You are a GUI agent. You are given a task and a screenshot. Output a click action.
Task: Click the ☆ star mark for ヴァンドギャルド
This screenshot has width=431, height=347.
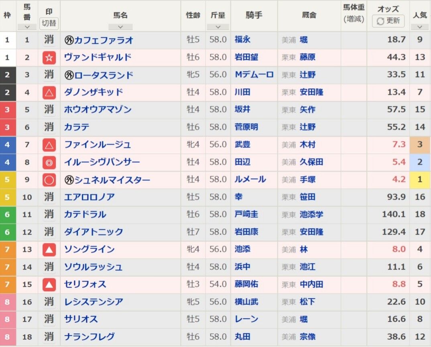point(49,57)
